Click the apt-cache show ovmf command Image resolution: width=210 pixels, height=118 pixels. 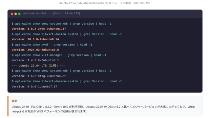tap(52, 45)
